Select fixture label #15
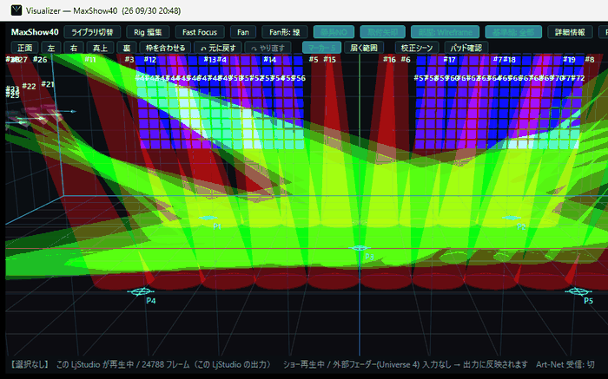Viewport: 608px width, 379px height. coord(329,60)
